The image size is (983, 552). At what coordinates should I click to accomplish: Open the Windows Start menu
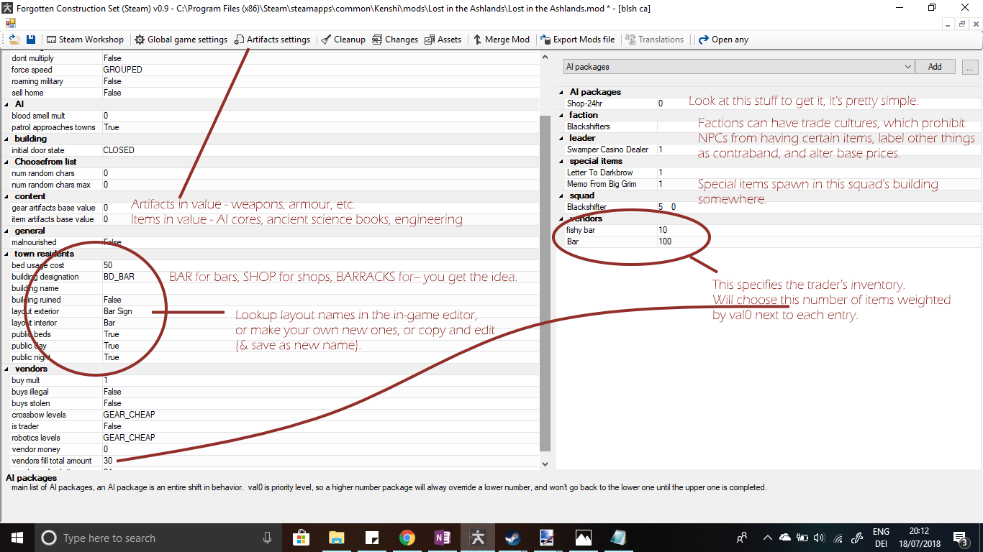(17, 538)
